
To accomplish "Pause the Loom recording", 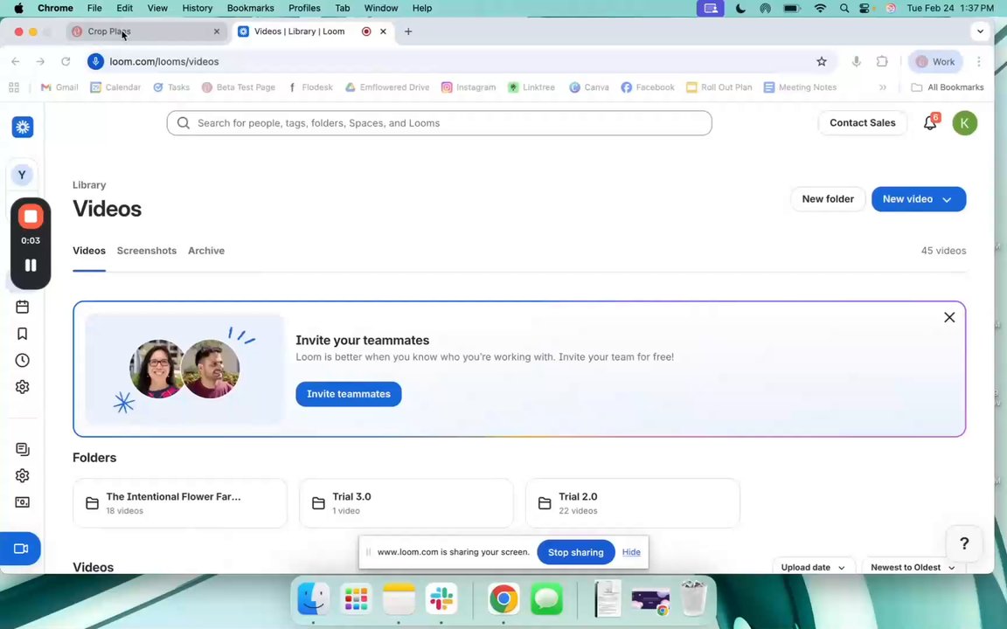I will [31, 265].
